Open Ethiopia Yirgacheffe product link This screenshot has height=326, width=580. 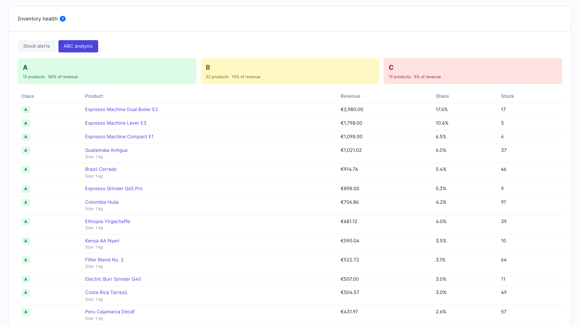[108, 222]
